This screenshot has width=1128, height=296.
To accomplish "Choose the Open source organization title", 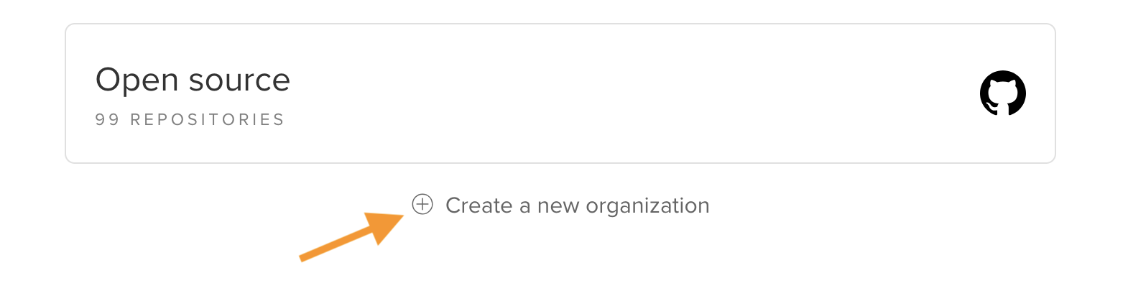I will coord(193,80).
